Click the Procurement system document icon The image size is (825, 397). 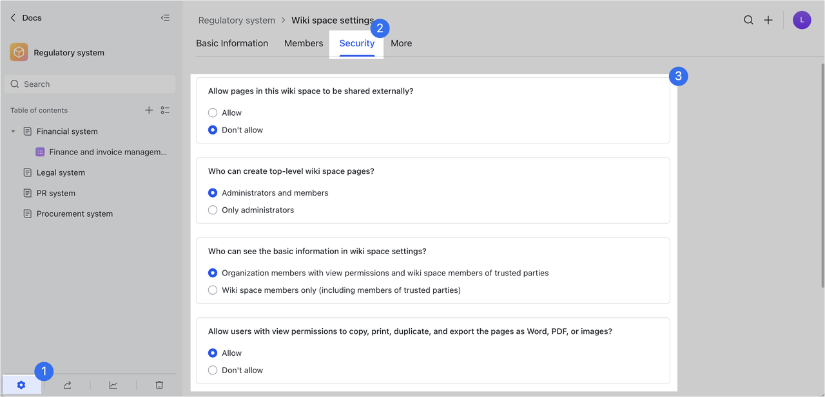(27, 214)
